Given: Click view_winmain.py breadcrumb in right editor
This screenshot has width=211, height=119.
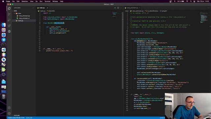Looking at the screenshot, I should point(137,11).
